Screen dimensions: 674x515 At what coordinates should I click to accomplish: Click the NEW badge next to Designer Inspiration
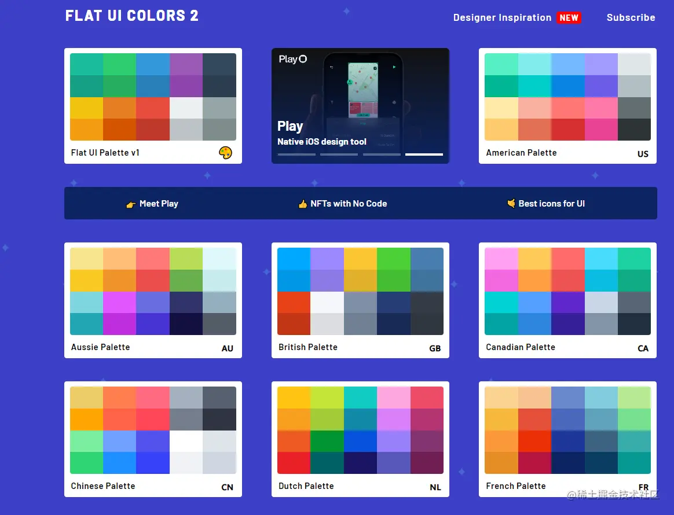pyautogui.click(x=569, y=17)
